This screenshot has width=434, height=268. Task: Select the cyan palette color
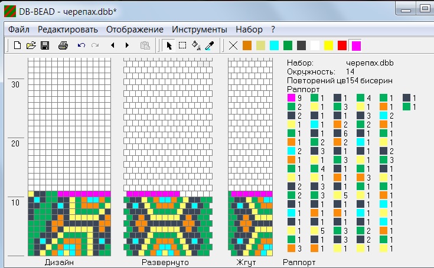point(274,45)
